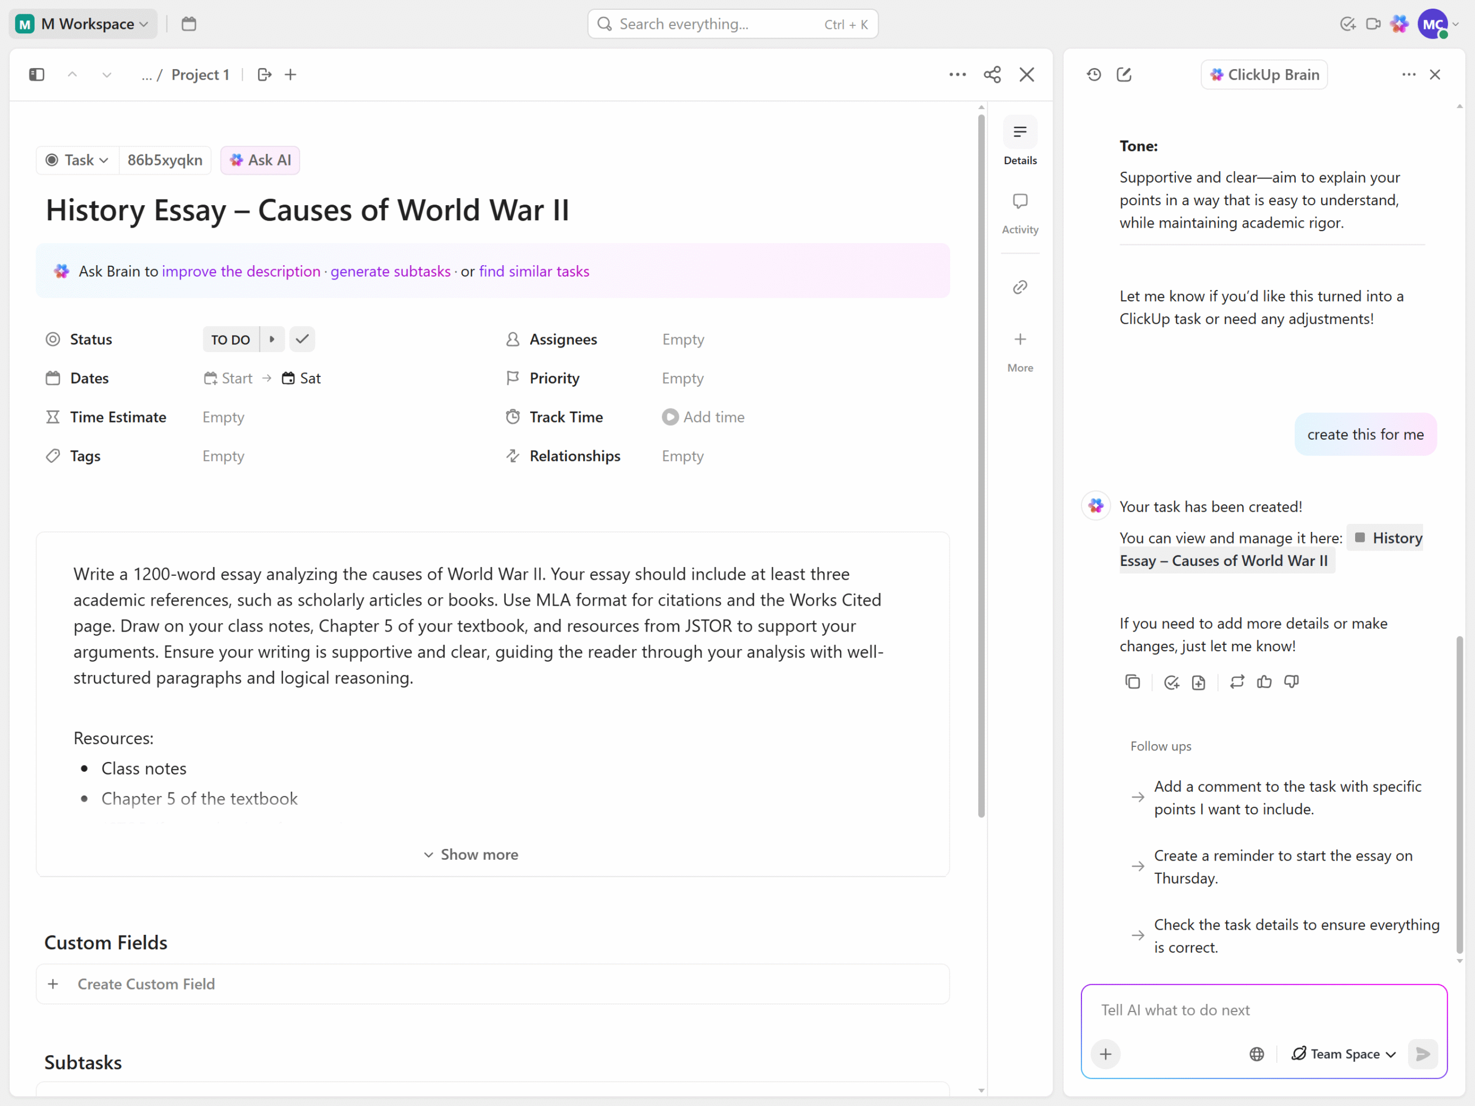Set the Start date

(228, 378)
